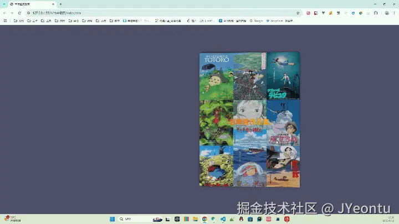Reload the page with the refresh icon
This screenshot has width=399, height=224.
19,13
